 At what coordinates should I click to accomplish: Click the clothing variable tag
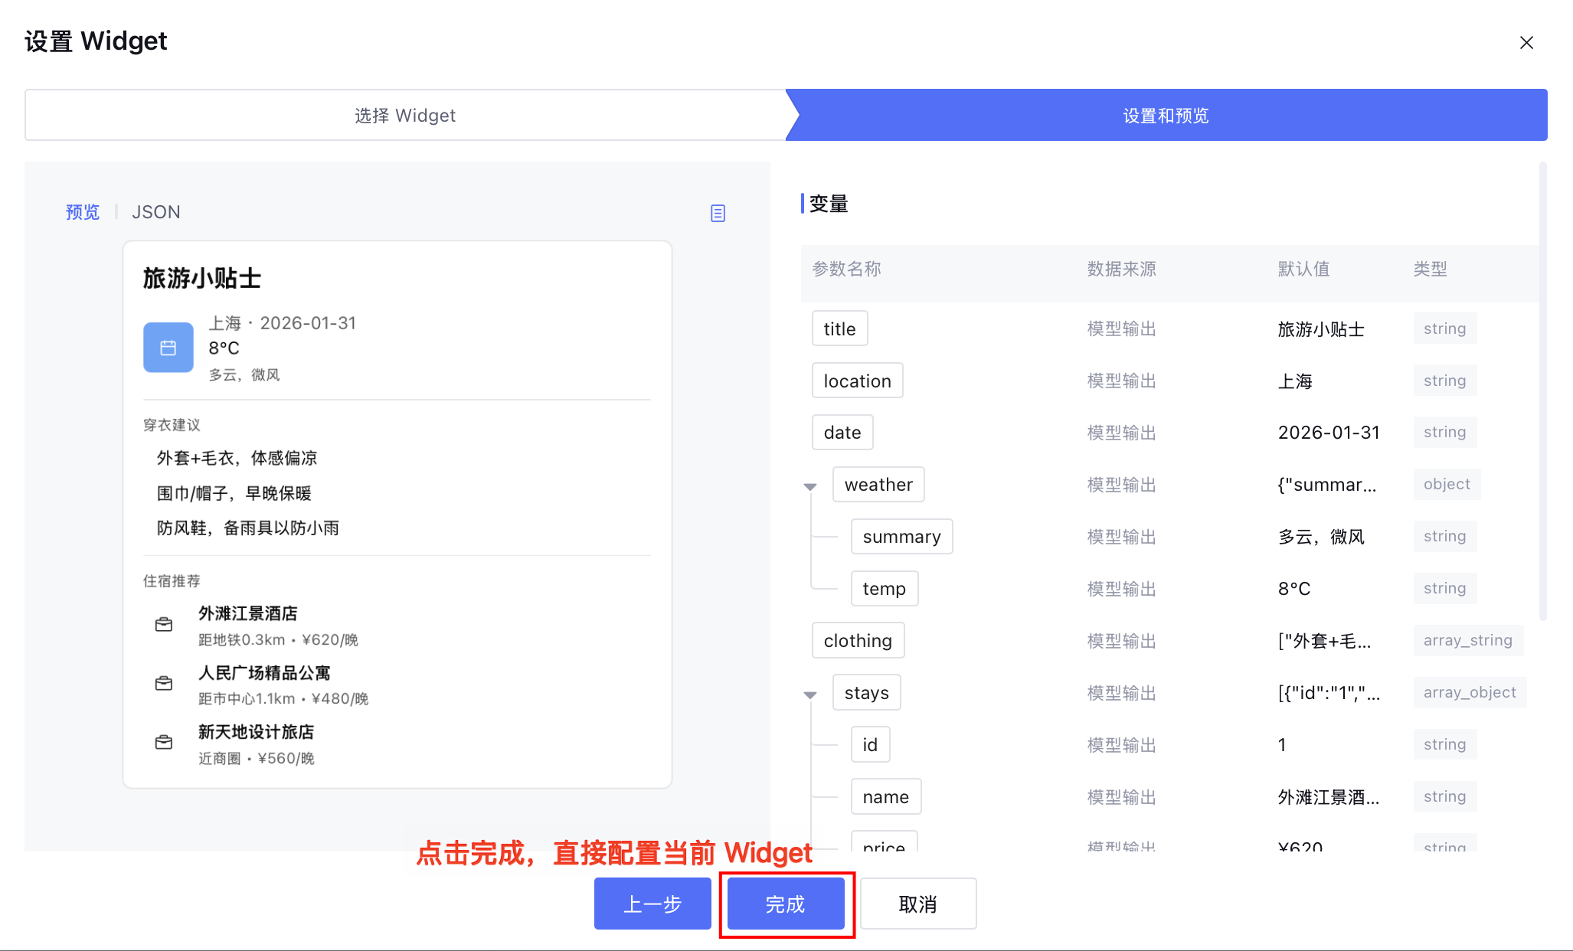coord(858,641)
